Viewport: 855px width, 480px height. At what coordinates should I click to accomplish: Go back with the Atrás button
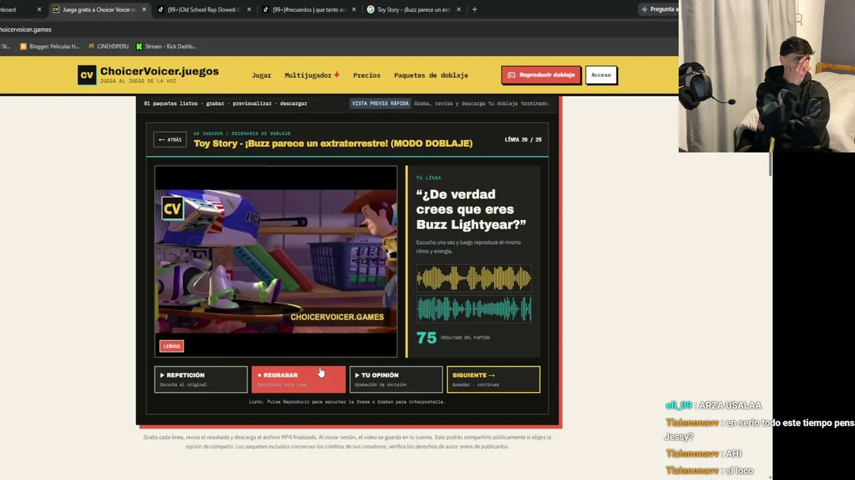(x=170, y=140)
